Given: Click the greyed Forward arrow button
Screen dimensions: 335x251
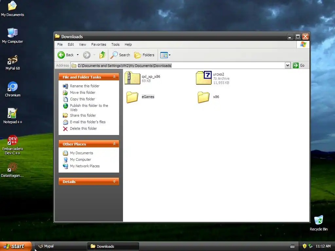Looking at the screenshot, I should pyautogui.click(x=87, y=55).
